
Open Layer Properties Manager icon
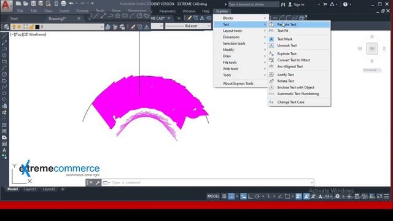pos(7,26)
